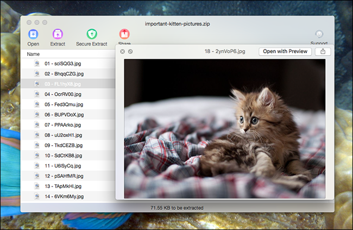Click the Open toolbar icon
The height and width of the screenshot is (230, 353).
33,34
